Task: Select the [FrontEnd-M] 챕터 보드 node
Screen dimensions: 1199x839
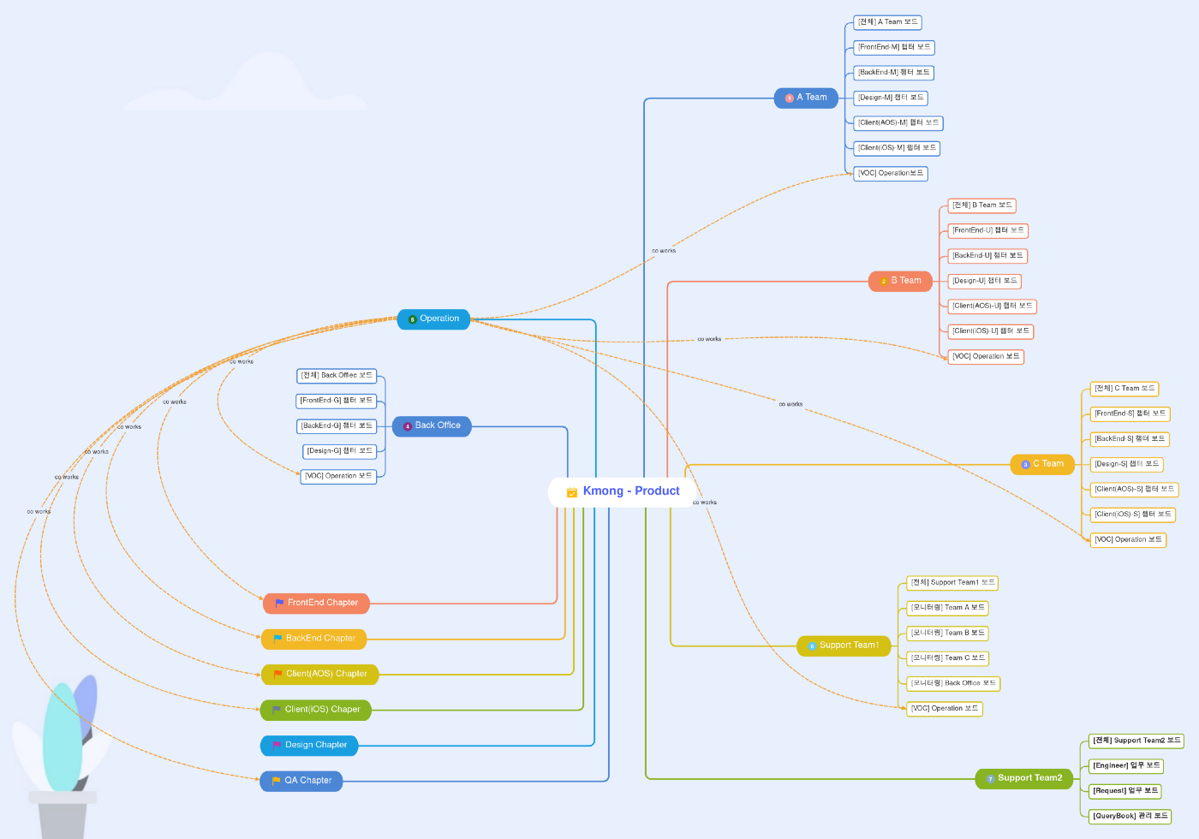Action: [x=894, y=48]
